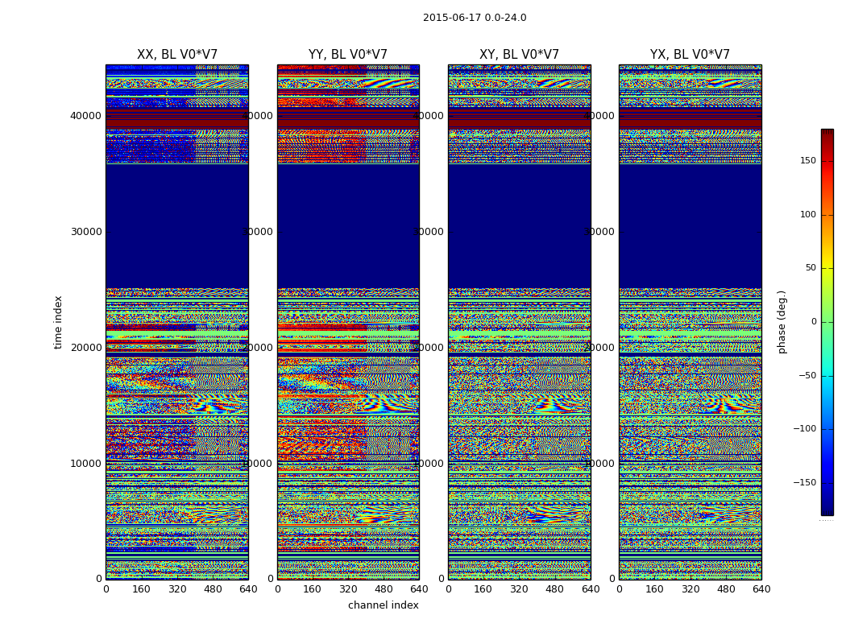The height and width of the screenshot is (644, 846).
Task: Click the figure title '2015-06-17 0.0-24.0'
Action: click(475, 18)
